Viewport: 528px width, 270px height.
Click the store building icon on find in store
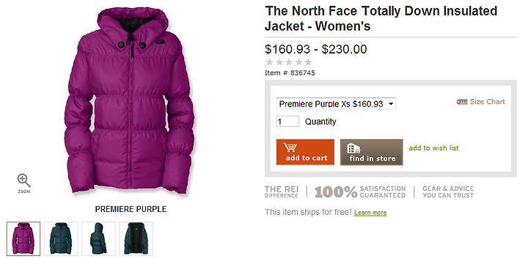pyautogui.click(x=353, y=148)
